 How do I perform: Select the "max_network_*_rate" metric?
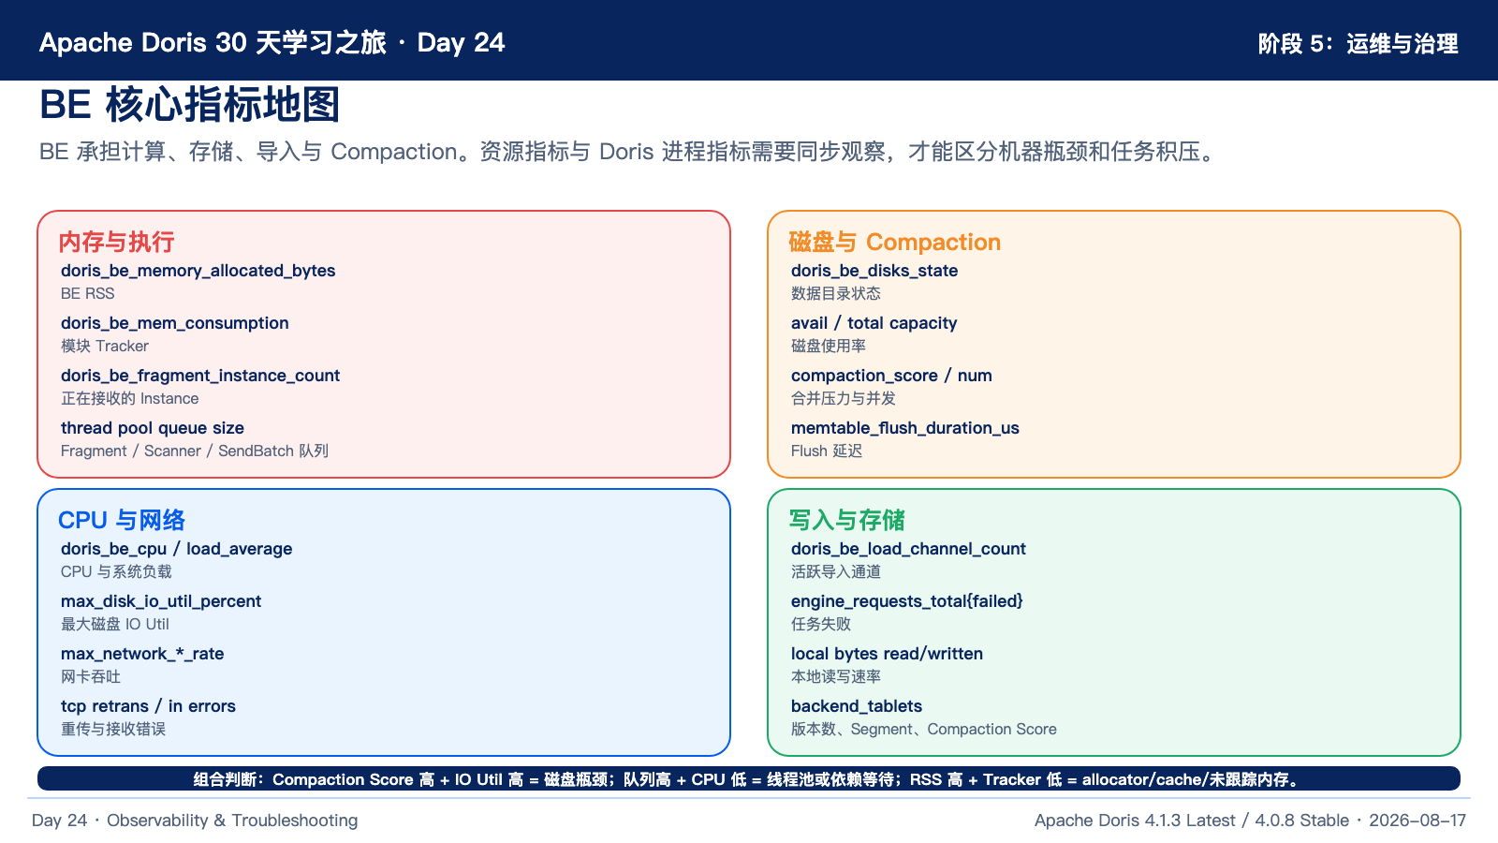coord(142,654)
